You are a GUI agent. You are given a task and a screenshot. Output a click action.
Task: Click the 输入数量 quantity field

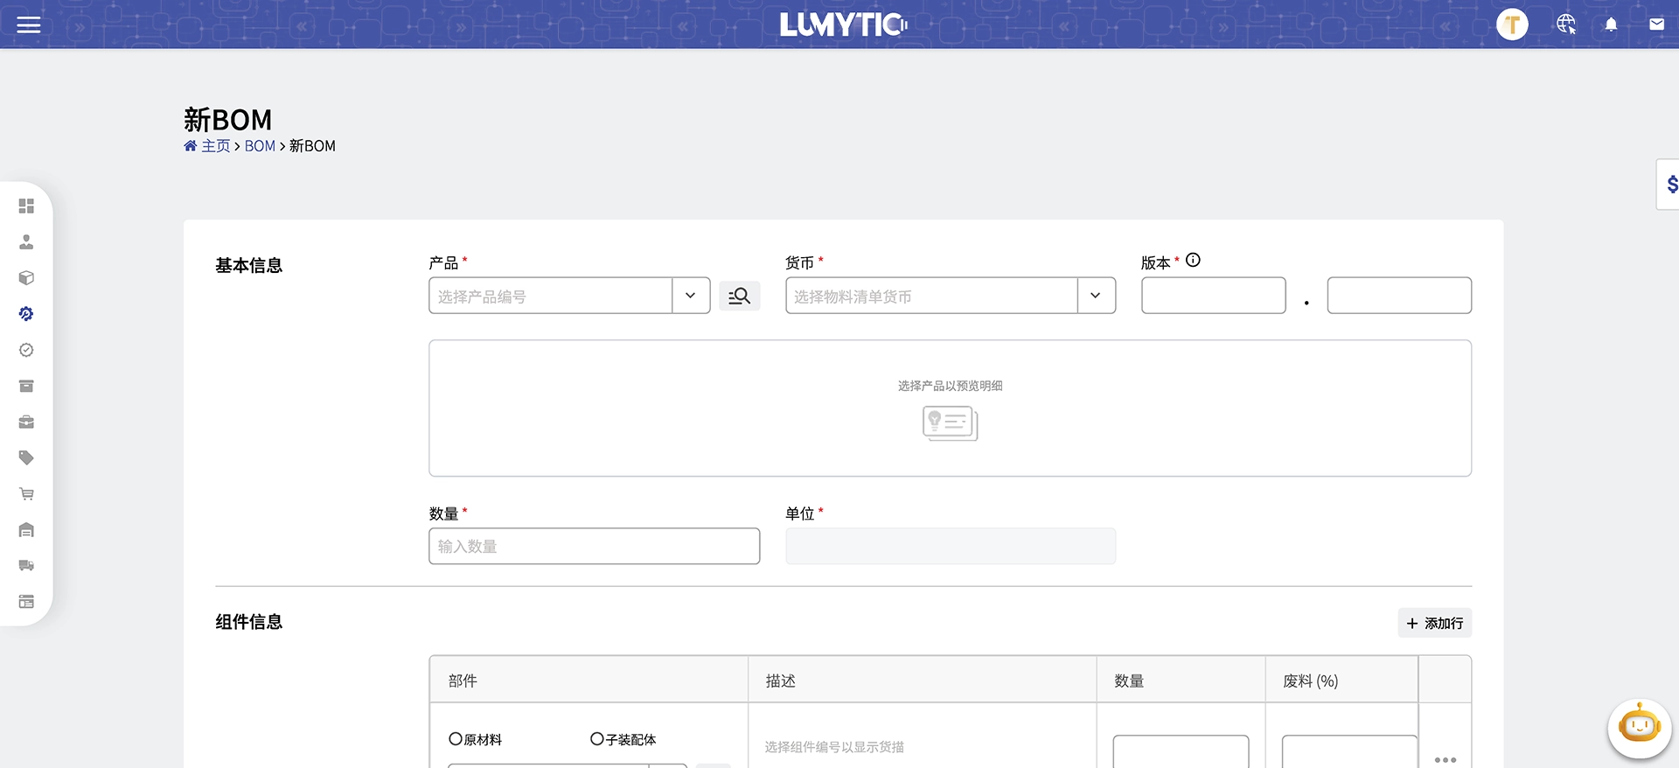pos(594,547)
